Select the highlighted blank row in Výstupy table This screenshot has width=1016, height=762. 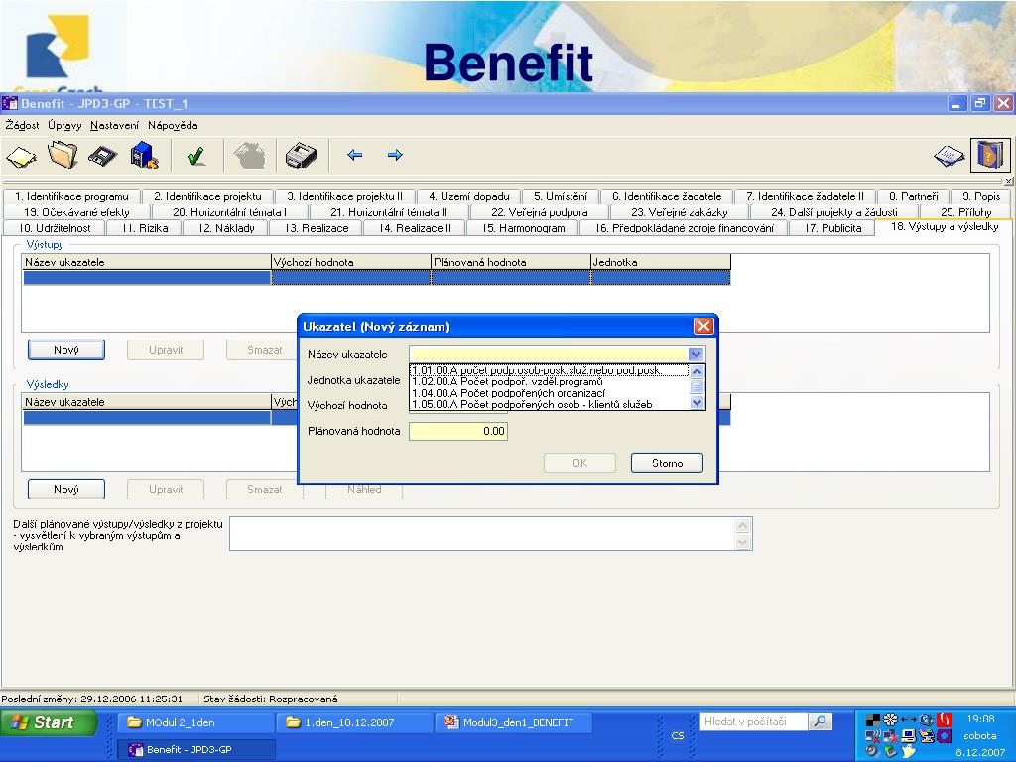coord(376,278)
